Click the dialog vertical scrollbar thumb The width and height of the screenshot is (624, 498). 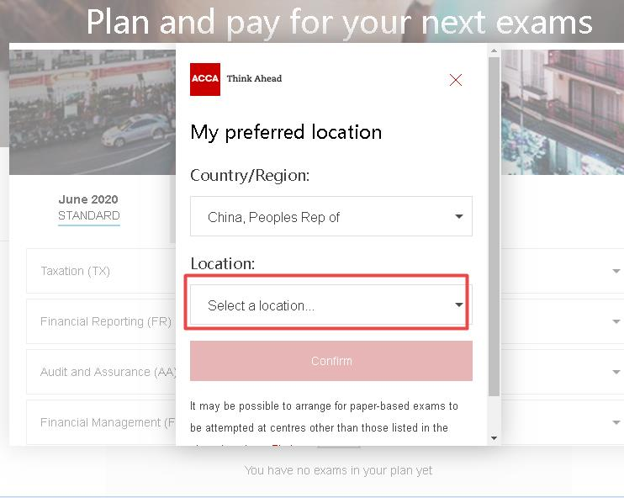tap(494, 226)
